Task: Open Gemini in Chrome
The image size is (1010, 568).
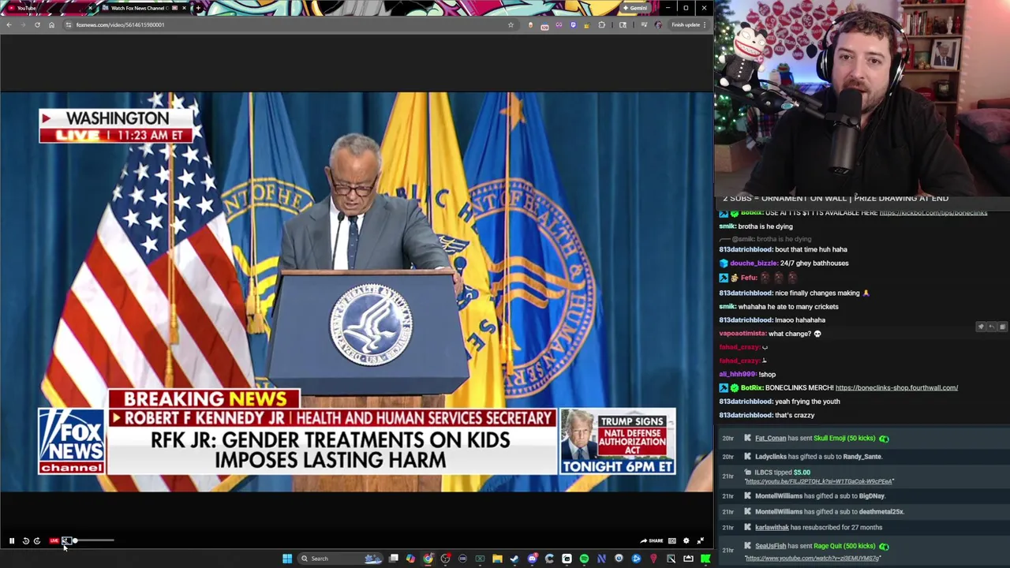Action: [635, 8]
